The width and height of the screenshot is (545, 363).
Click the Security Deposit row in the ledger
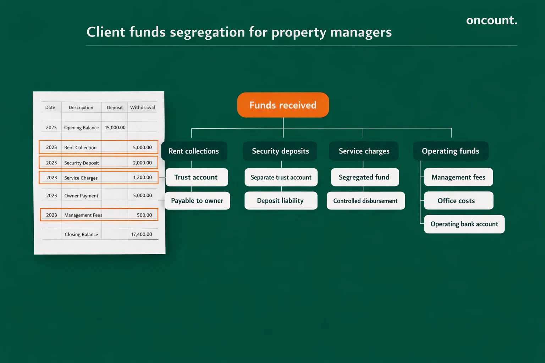coord(98,162)
